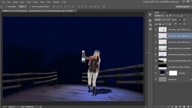Select the snow_texture layer name
192x108 pixels.
[180, 67]
